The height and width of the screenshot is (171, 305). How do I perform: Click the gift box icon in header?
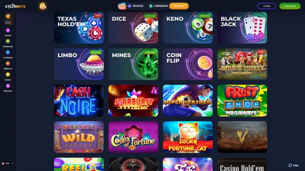click(43, 6)
